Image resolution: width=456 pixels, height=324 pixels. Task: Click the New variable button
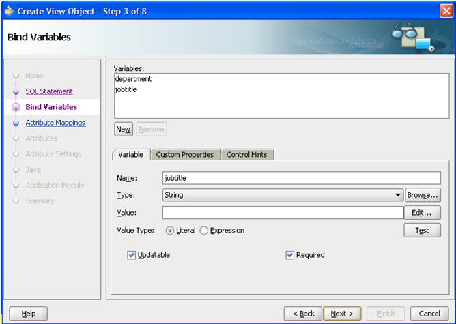pyautogui.click(x=123, y=129)
